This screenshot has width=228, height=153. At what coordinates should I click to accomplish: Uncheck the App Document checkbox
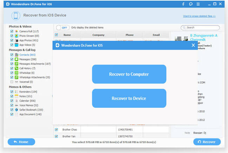tap(12, 114)
